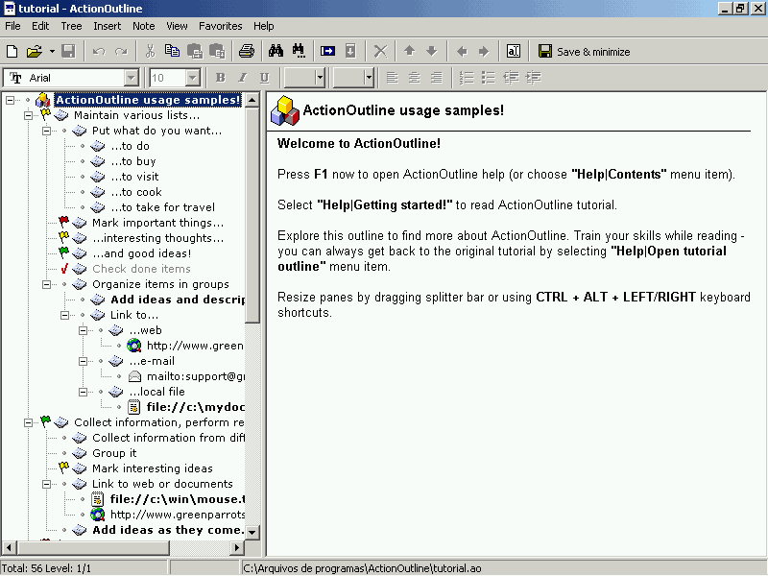This screenshot has width=768, height=576.
Task: Open the Arial font name dropdown
Action: click(132, 78)
